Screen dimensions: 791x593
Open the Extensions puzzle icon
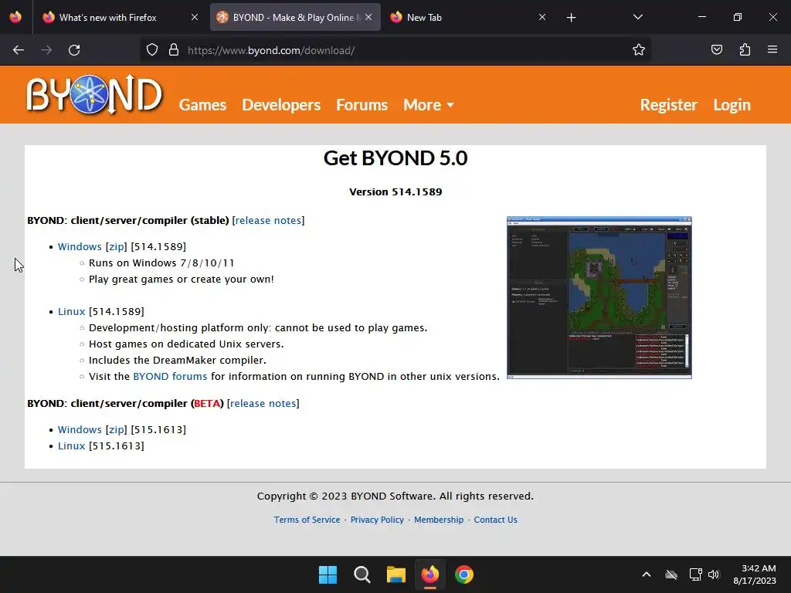(x=745, y=50)
